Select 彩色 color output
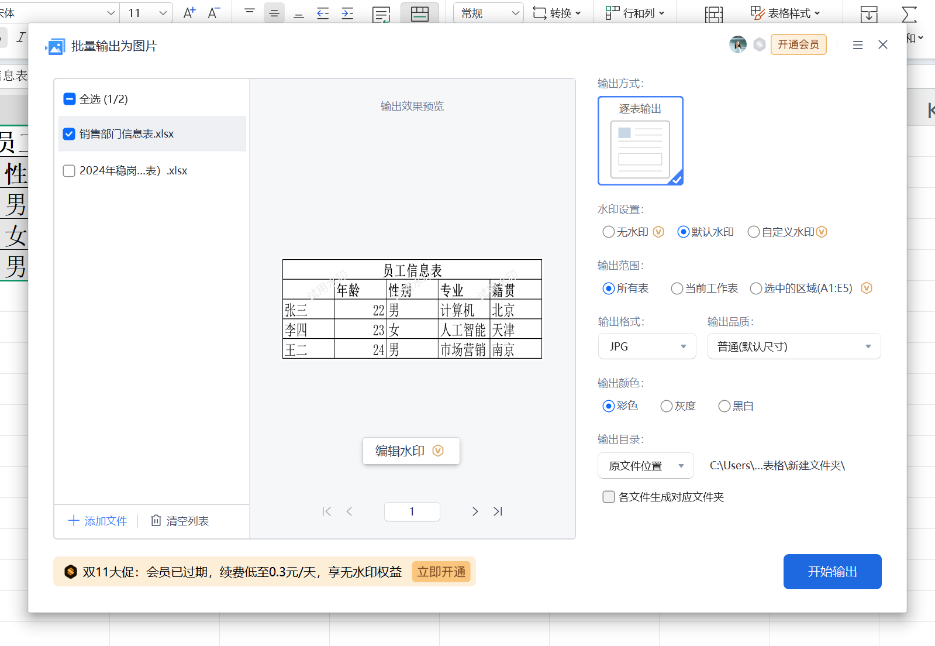This screenshot has width=935, height=646. [x=609, y=406]
